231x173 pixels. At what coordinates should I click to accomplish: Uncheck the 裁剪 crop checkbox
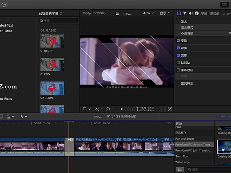click(178, 48)
